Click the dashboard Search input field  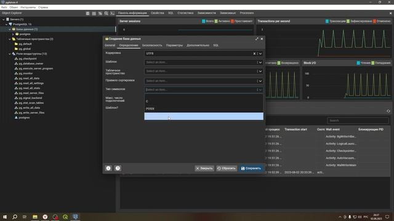point(358,120)
